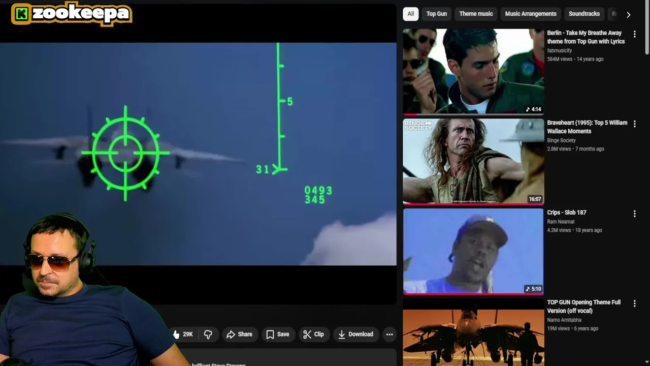Click the 16:07 duration badge on Braveheart

(x=535, y=199)
